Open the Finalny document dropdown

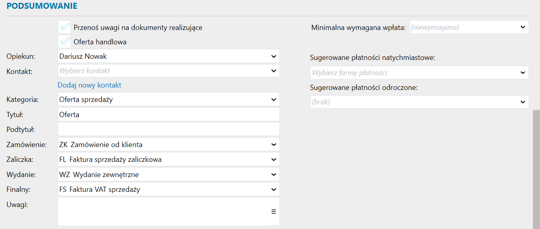pyautogui.click(x=274, y=189)
